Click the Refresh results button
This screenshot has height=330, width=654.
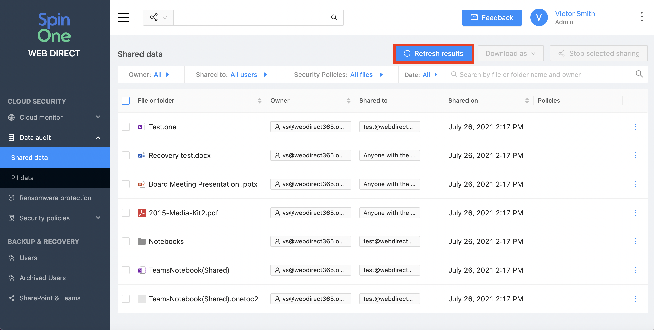click(433, 53)
